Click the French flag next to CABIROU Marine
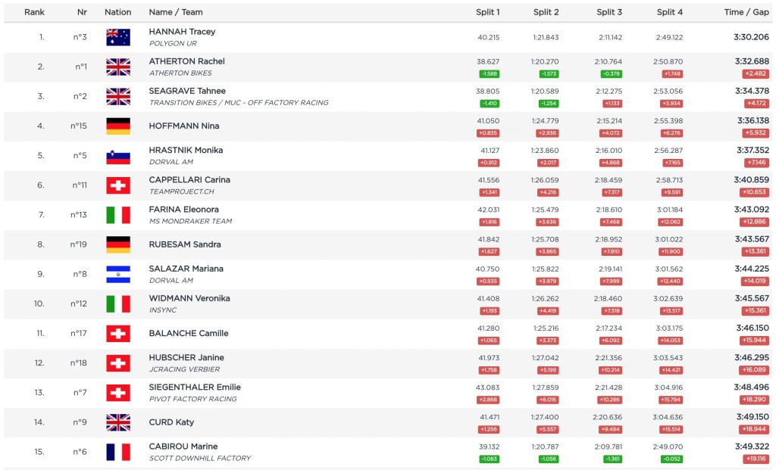Image resolution: width=776 pixels, height=470 pixels. [x=117, y=452]
